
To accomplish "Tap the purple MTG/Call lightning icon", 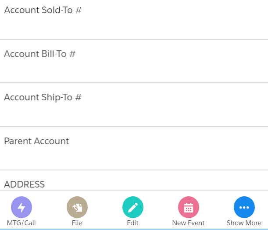I will point(21,208).
